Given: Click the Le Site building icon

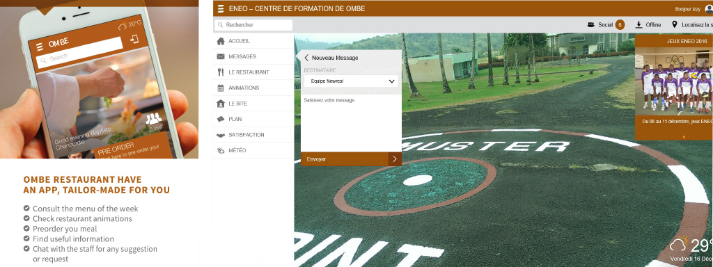Looking at the screenshot, I should pyautogui.click(x=221, y=104).
